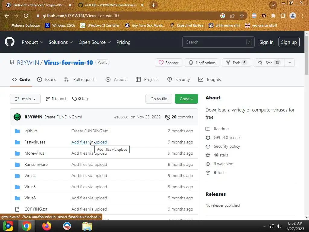The width and height of the screenshot is (309, 232).
Task: Open the Malware Database bookmark
Action: click(x=22, y=25)
